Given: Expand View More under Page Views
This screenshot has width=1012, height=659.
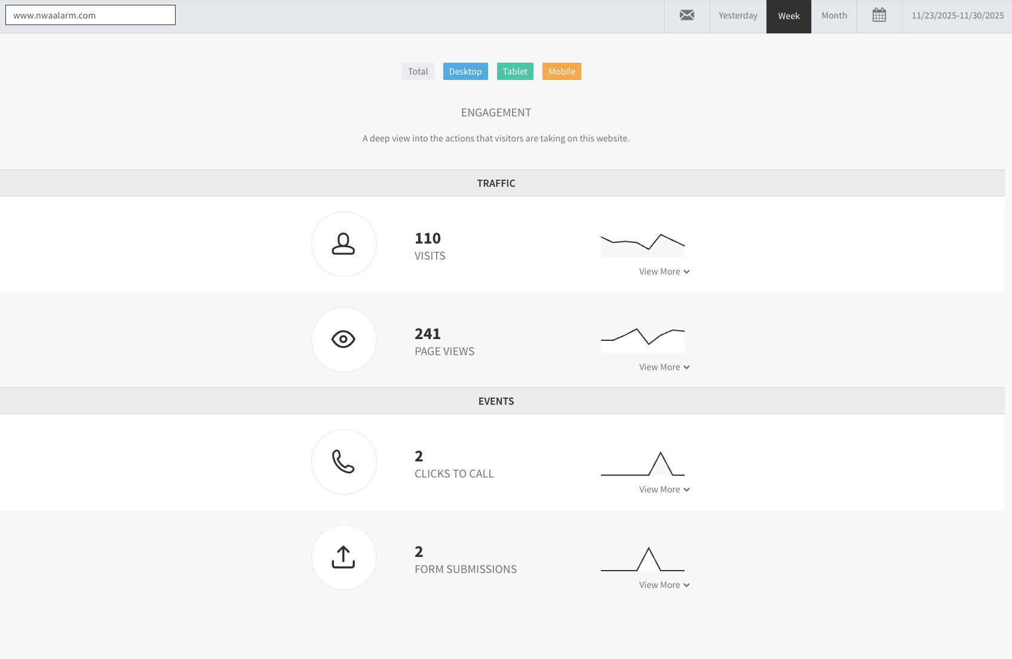Looking at the screenshot, I should pyautogui.click(x=664, y=367).
